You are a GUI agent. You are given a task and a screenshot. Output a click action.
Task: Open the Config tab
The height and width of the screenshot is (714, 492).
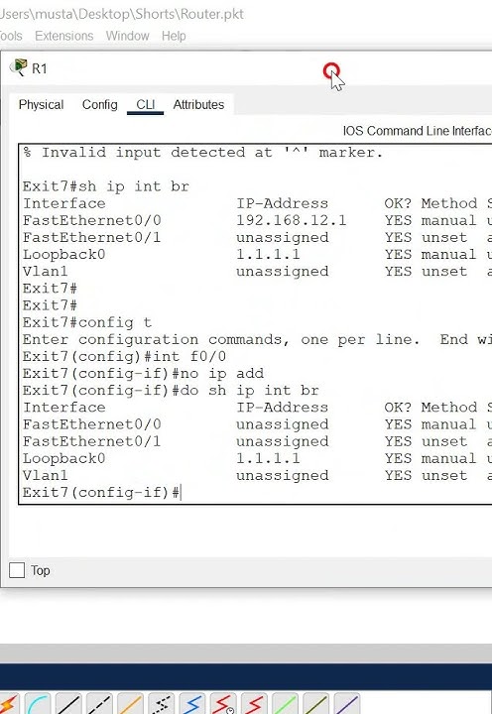(100, 105)
